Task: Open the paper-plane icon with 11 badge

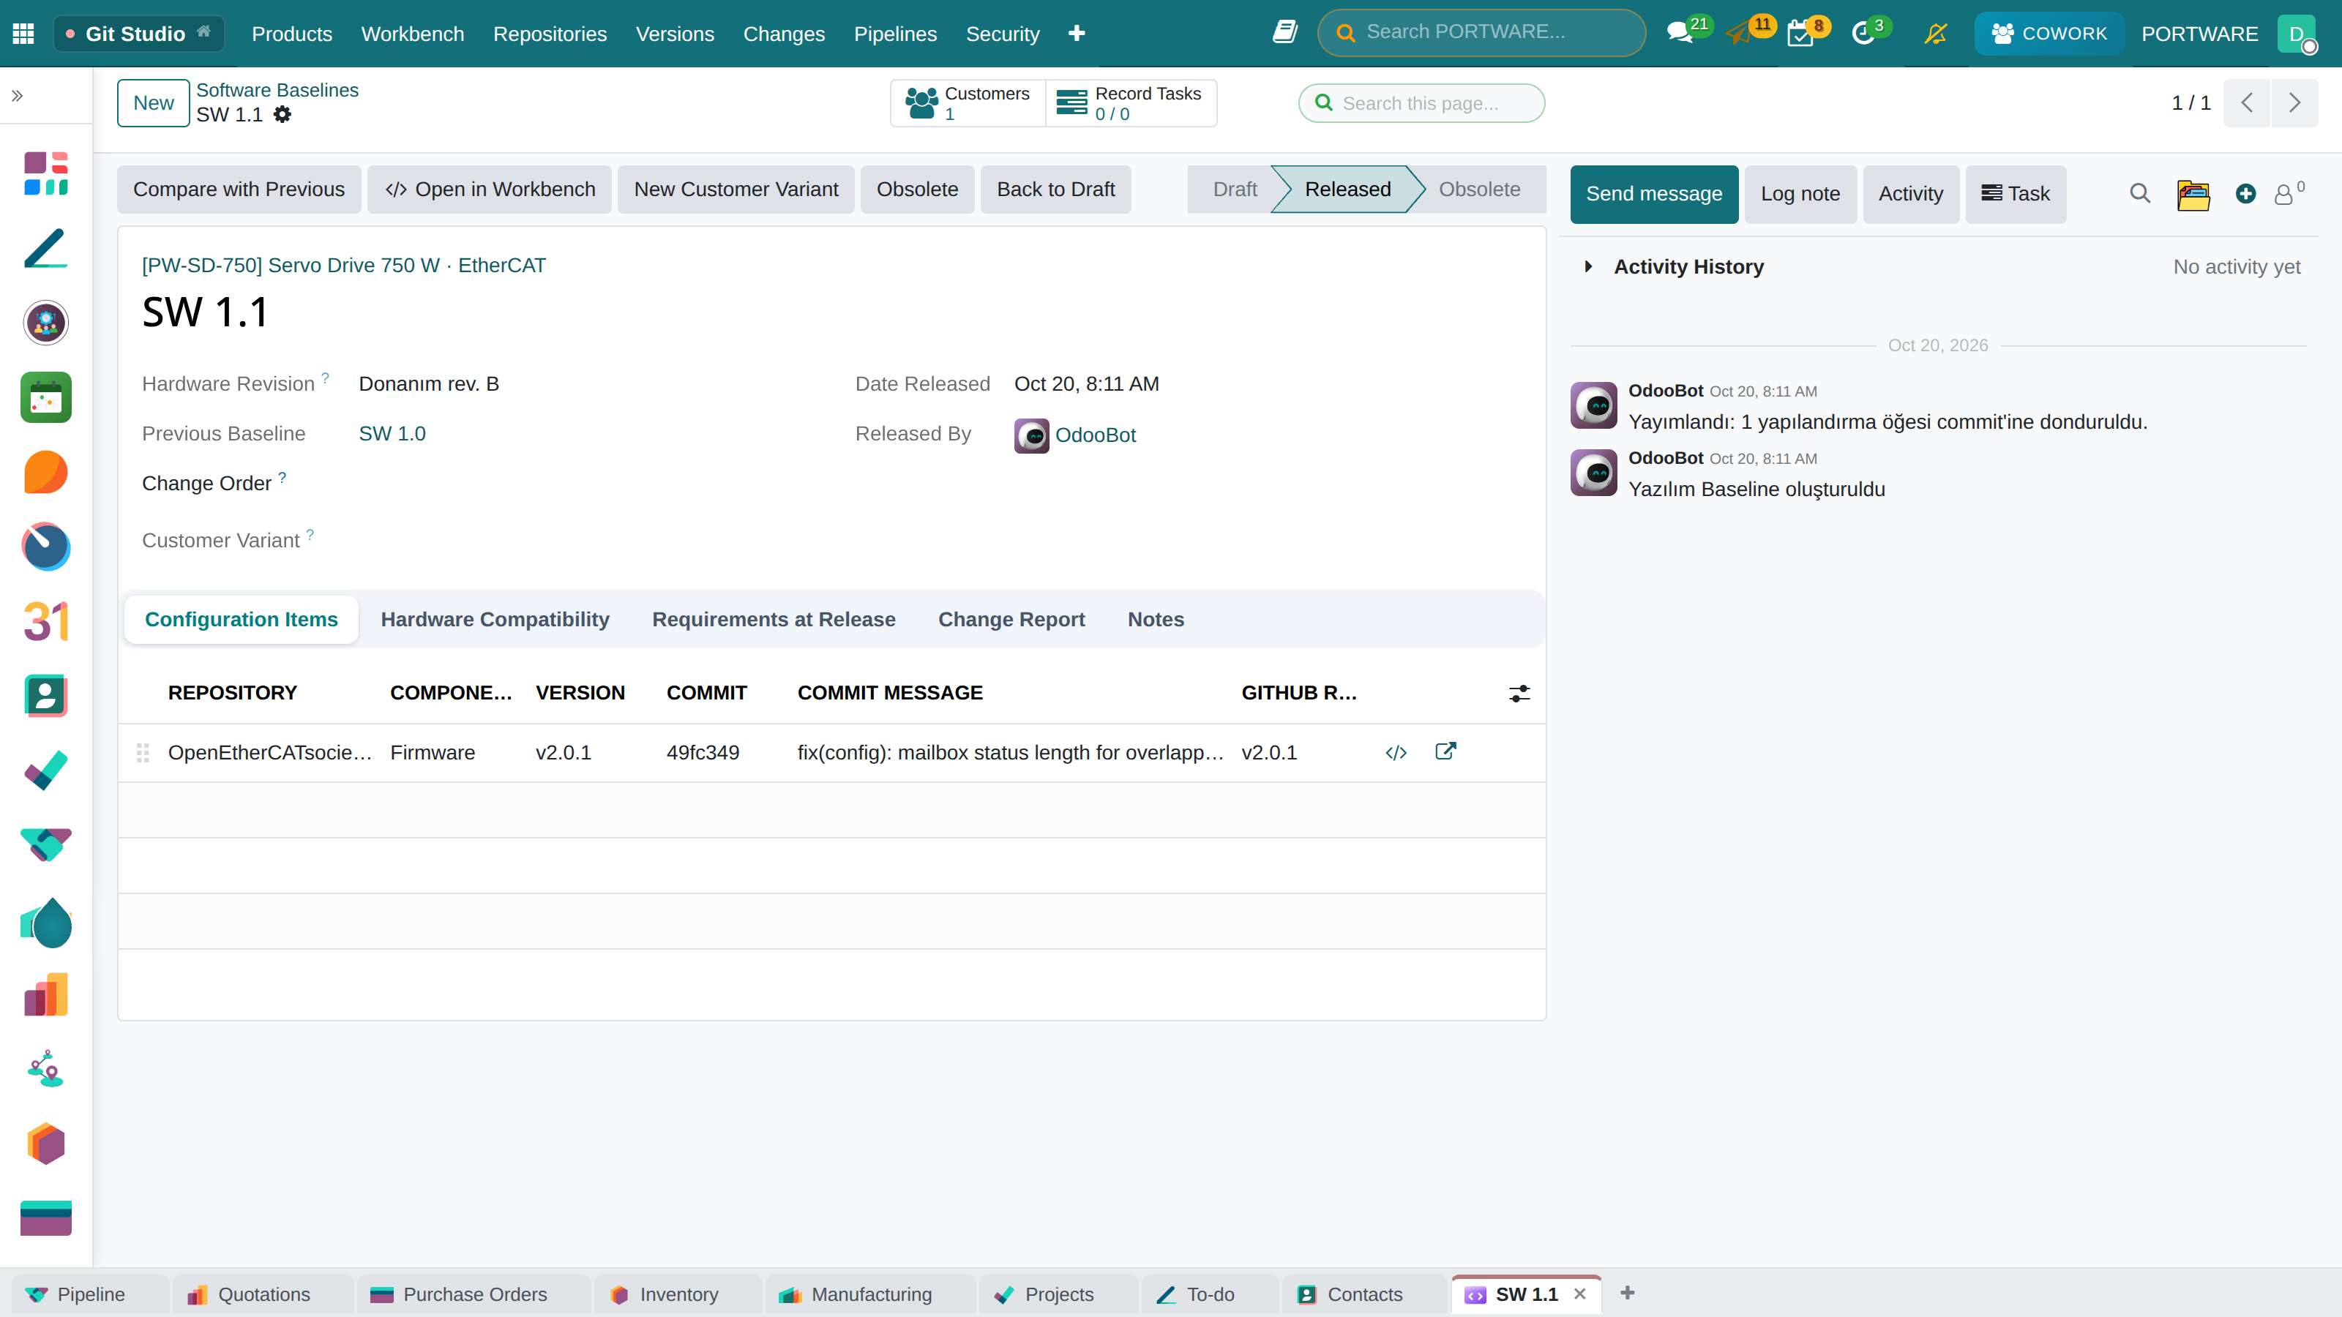Action: pyautogui.click(x=1739, y=34)
